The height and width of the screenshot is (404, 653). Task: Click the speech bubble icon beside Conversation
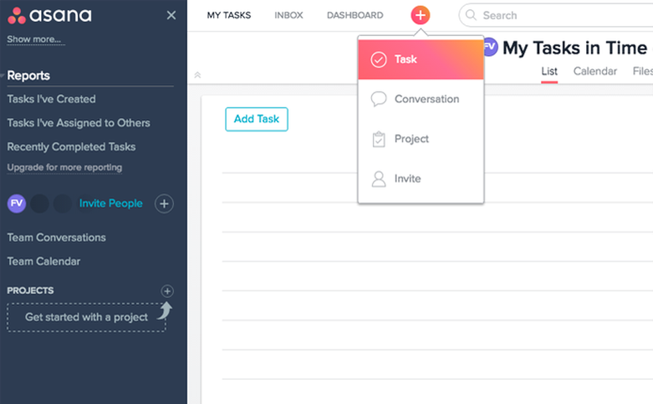(378, 99)
